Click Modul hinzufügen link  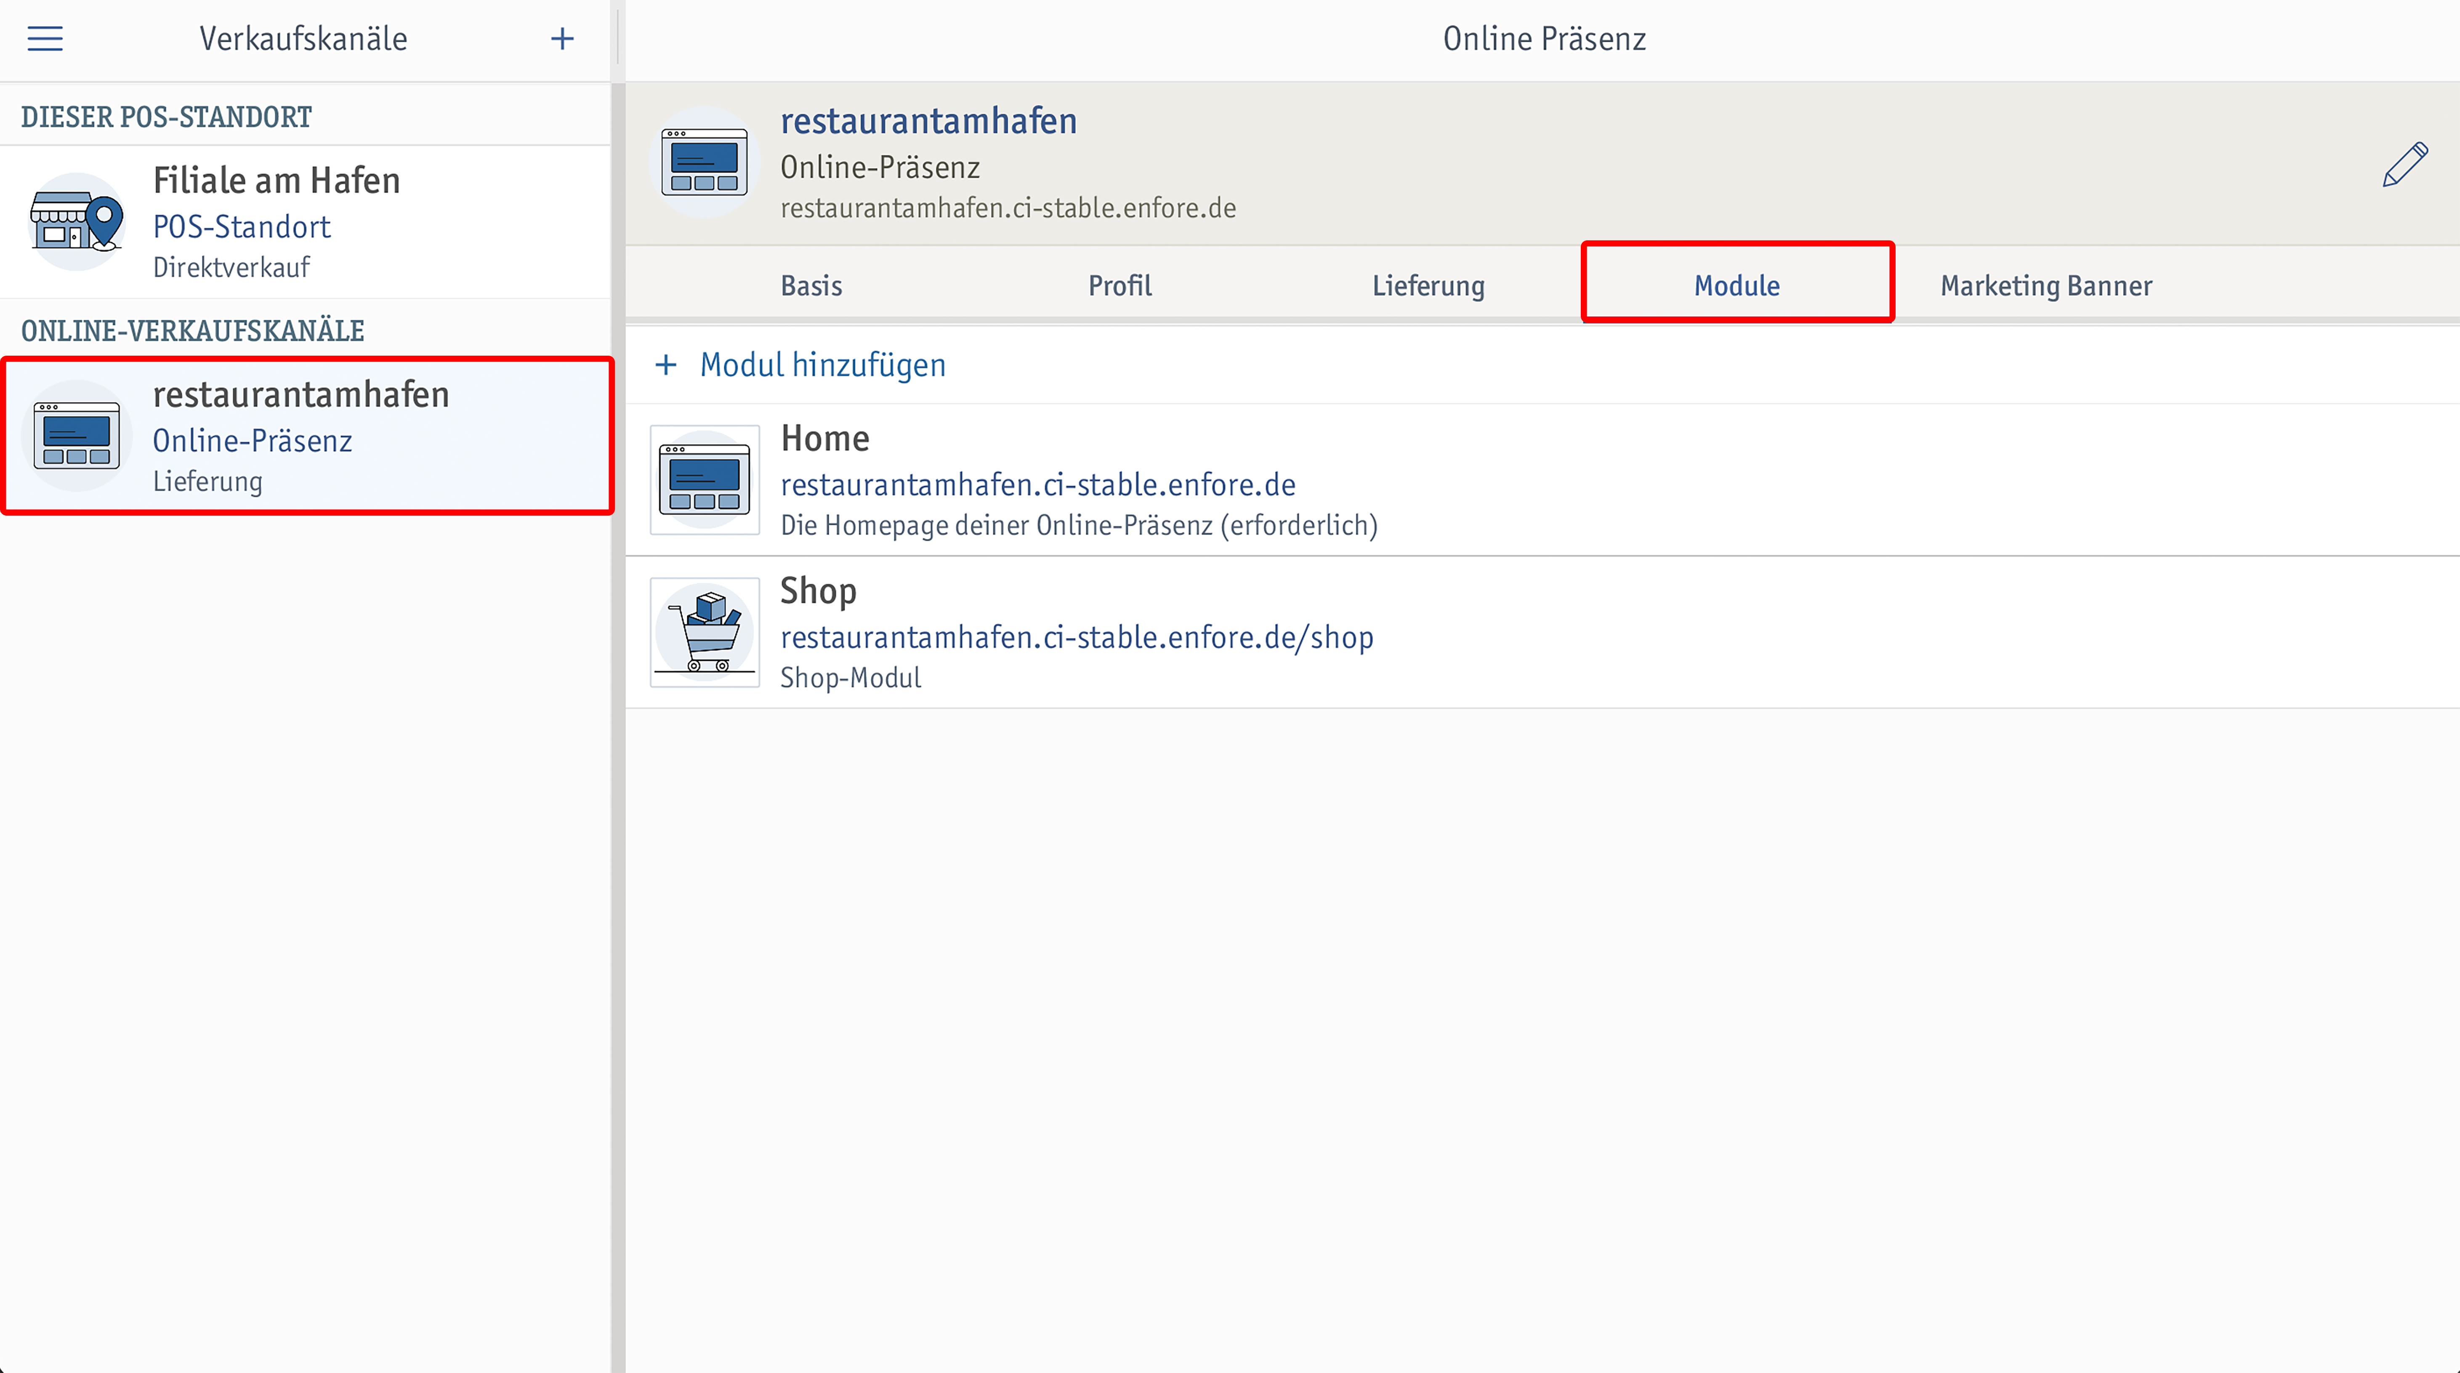[x=823, y=365]
